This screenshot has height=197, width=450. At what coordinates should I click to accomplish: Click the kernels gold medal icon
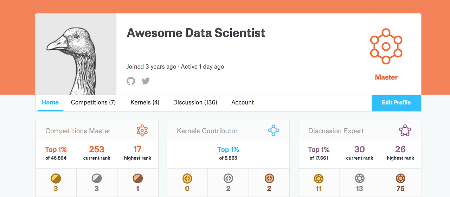(187, 178)
